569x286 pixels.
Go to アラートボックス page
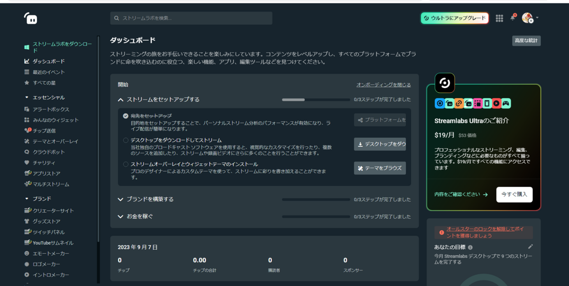coord(51,109)
